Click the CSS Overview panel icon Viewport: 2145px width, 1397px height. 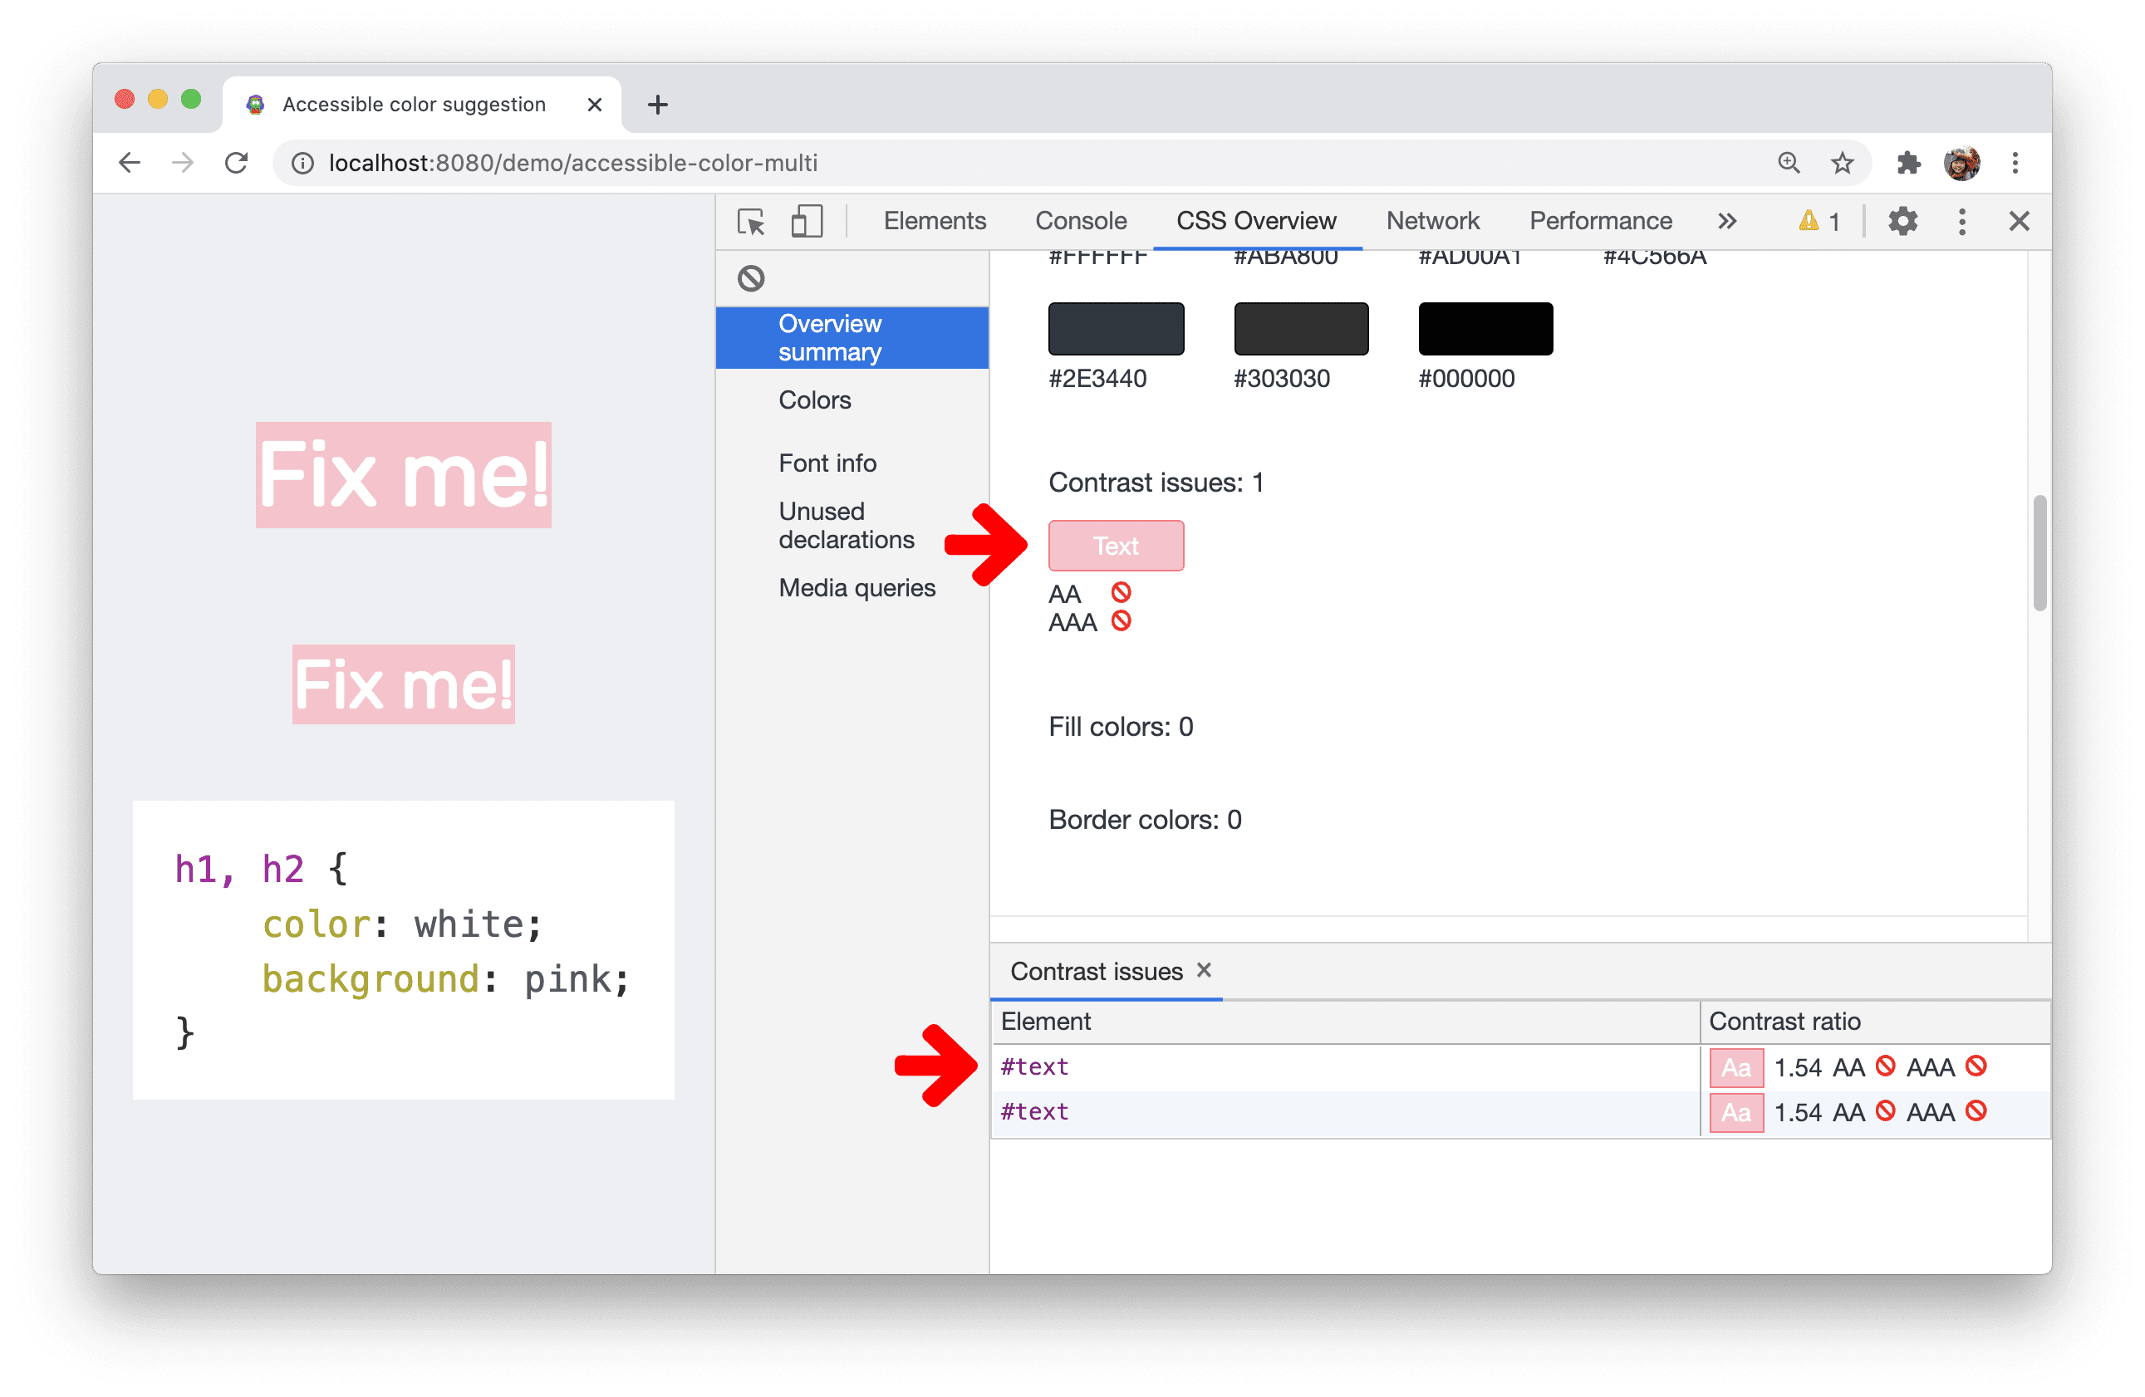(1257, 218)
